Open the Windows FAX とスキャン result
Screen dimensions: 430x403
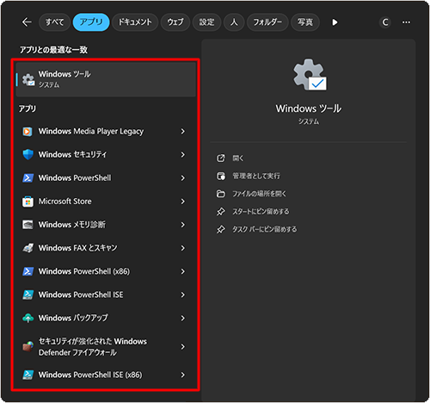[x=78, y=248]
